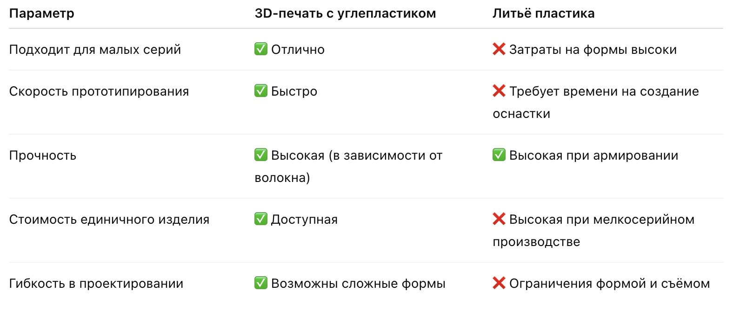This screenshot has width=740, height=311.
Task: Click the green checkmark beside Отлично
Action: point(261,49)
